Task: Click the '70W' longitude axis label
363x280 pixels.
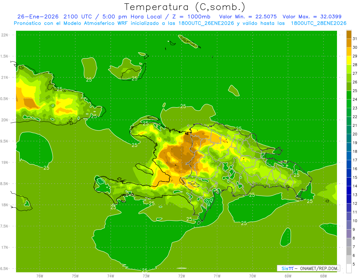Action: coord(253,276)
